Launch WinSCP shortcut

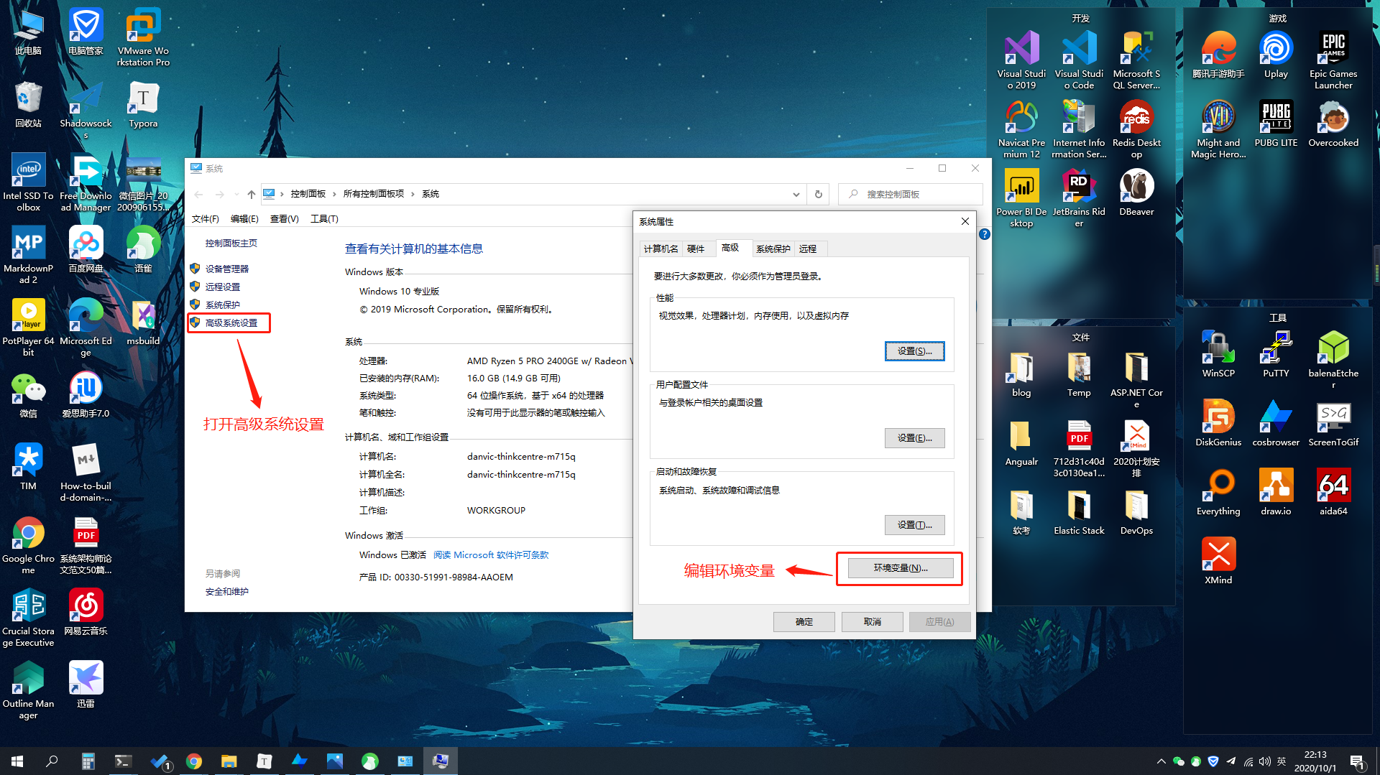pyautogui.click(x=1218, y=354)
